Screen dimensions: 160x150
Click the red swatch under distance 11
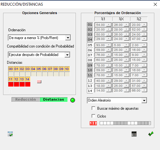click(x=11, y=84)
